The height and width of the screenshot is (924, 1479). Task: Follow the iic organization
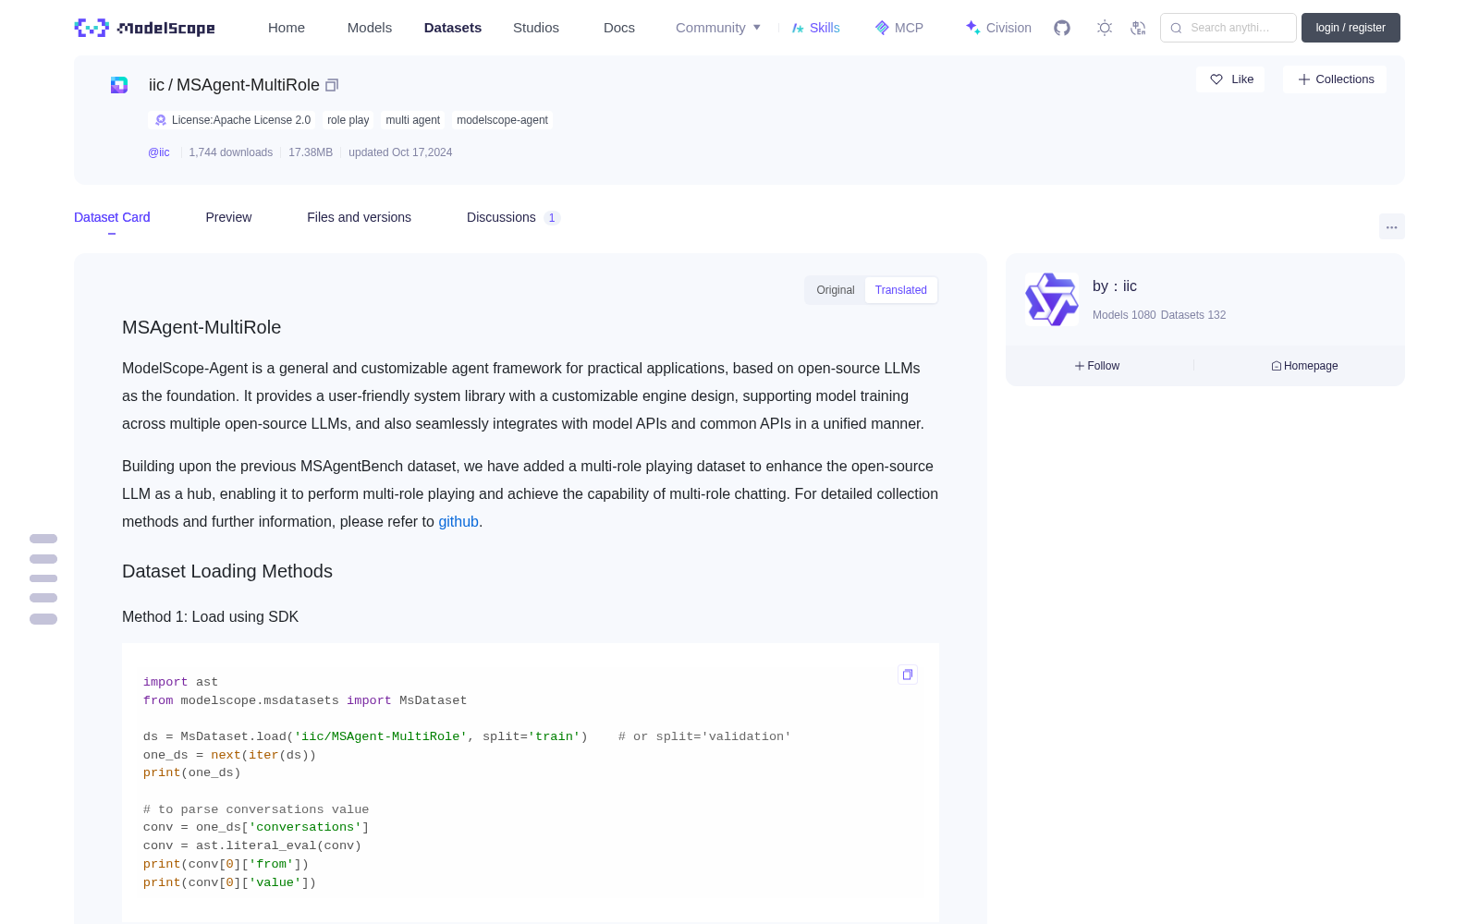pyautogui.click(x=1097, y=366)
